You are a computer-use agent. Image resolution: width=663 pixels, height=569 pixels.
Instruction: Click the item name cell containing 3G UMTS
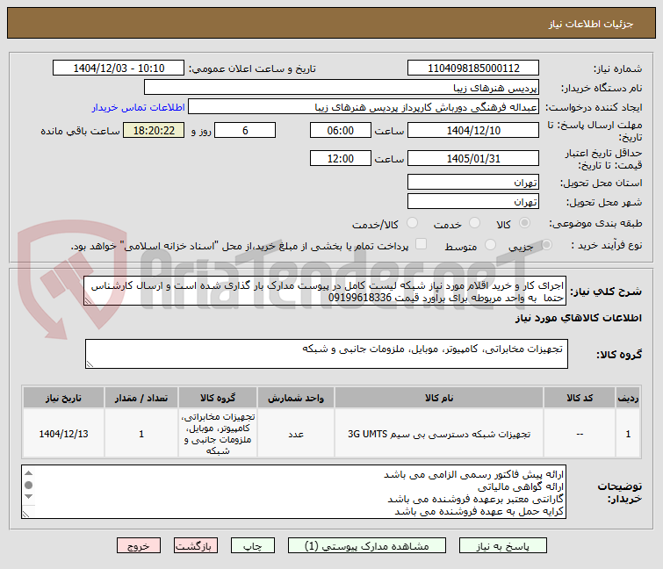[x=439, y=434]
